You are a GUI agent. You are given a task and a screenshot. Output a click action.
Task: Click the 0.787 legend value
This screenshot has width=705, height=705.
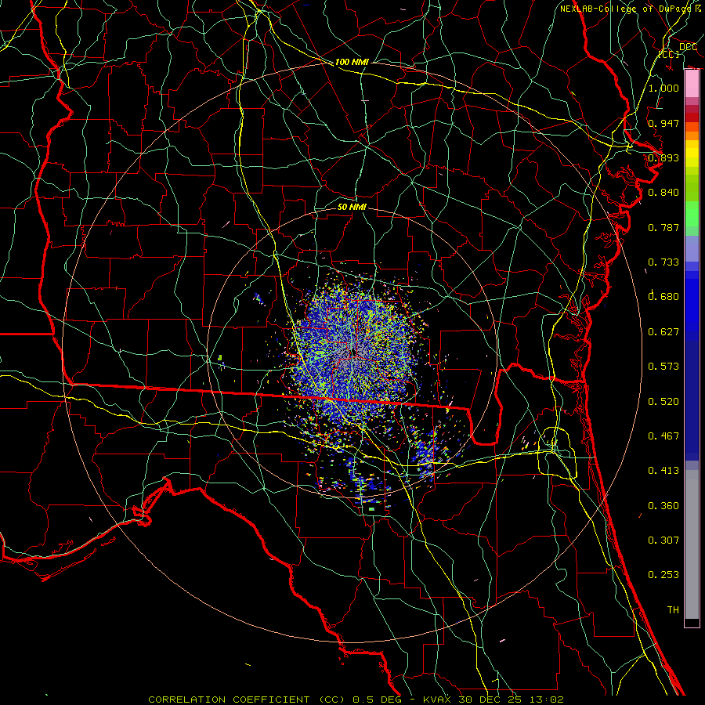pyautogui.click(x=663, y=227)
